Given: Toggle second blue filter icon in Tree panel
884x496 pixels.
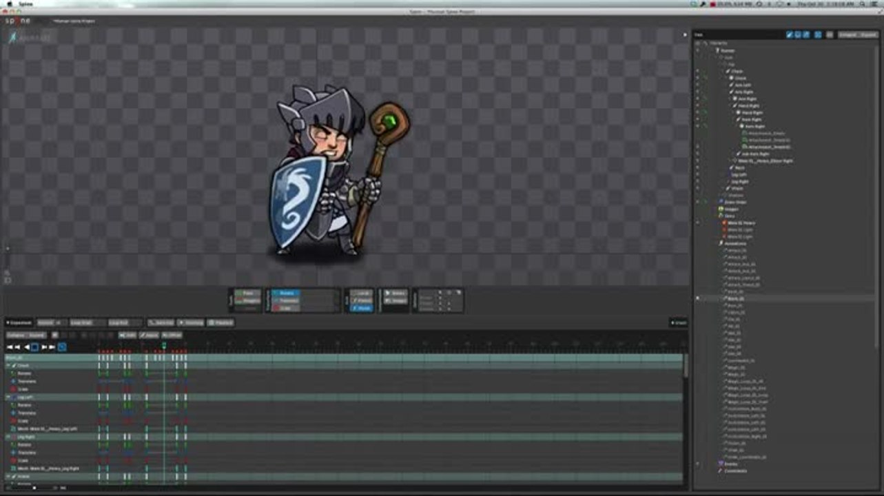Looking at the screenshot, I should click(798, 34).
